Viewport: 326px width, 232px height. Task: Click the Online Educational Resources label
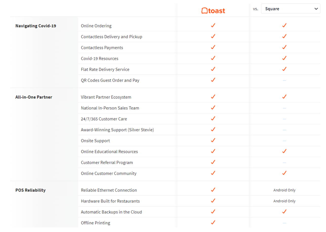109,152
